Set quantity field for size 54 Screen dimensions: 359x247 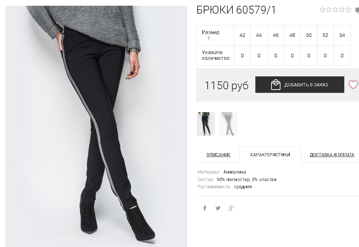click(342, 56)
